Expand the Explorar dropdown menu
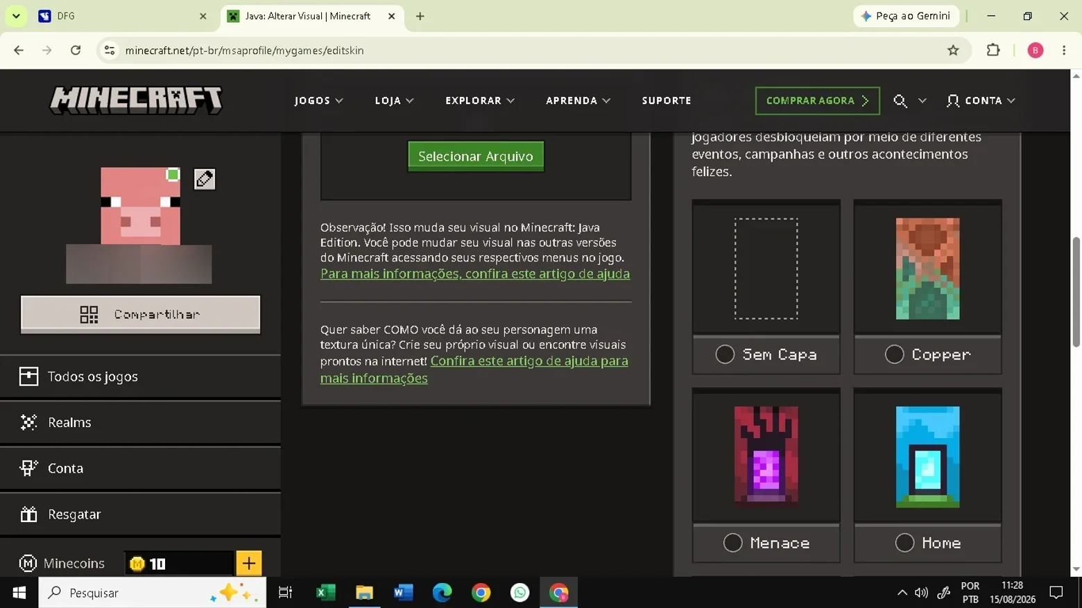 click(x=480, y=101)
